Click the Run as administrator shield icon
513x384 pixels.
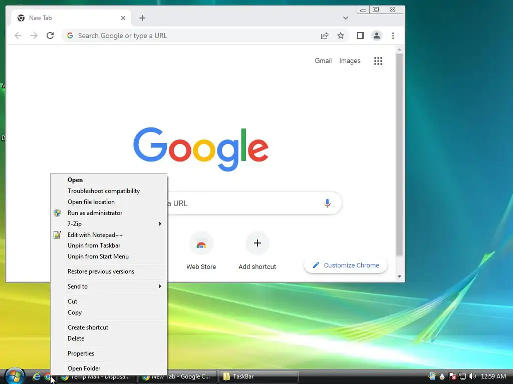click(x=57, y=213)
